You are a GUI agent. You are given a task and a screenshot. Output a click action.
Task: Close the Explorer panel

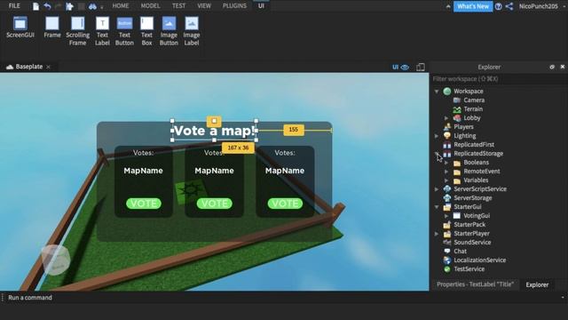[x=562, y=67]
